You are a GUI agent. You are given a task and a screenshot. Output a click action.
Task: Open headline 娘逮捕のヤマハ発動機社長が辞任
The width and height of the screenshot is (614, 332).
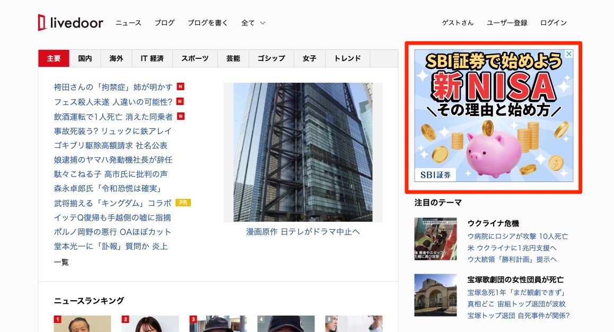tap(113, 160)
